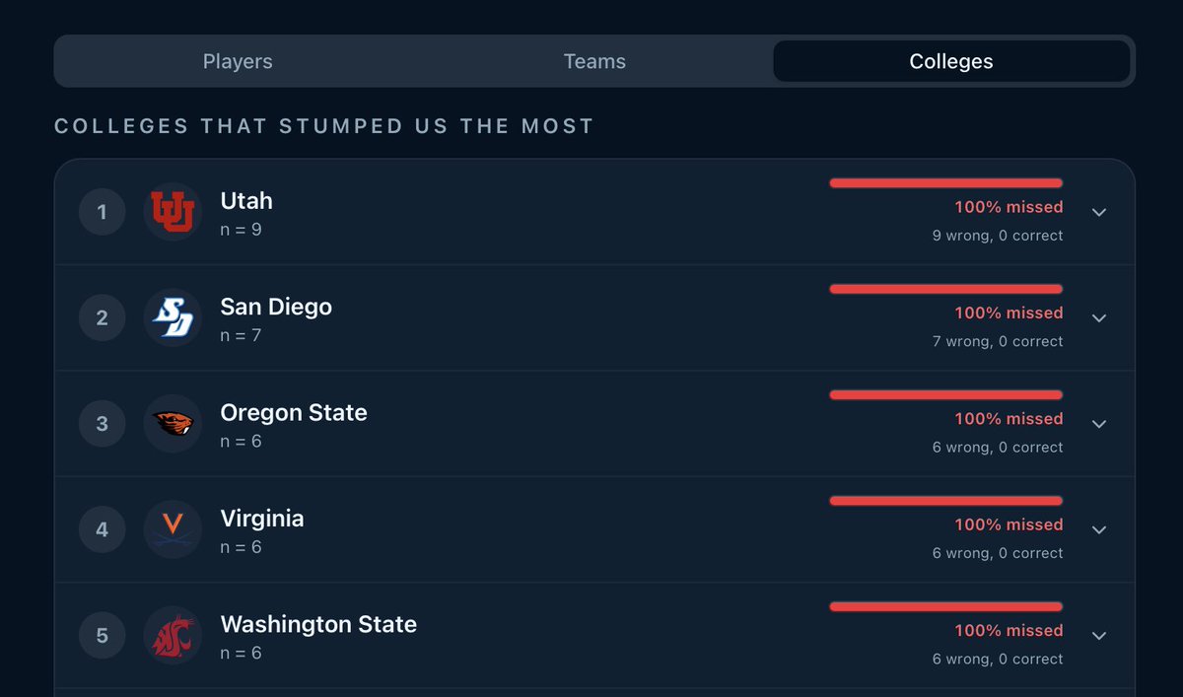
Task: Click the rank 3 number badge
Action: pyautogui.click(x=103, y=424)
